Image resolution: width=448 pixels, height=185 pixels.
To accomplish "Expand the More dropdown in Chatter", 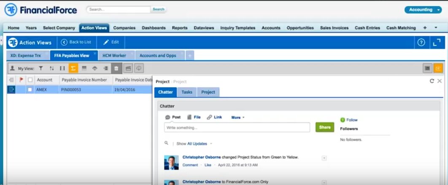I will click(238, 118).
